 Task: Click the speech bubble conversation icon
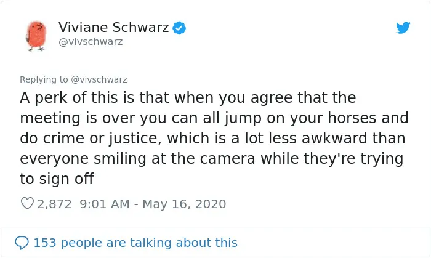click(x=22, y=243)
